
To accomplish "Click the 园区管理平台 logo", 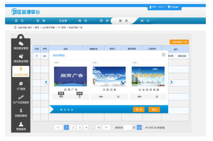I will [25, 12].
